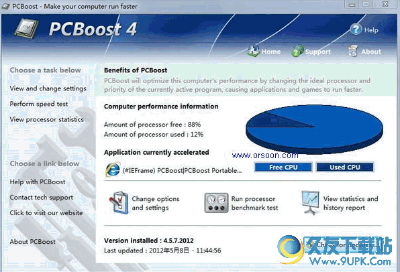This screenshot has height=272, width=400.
Task: Click the (#IEFrame) PCBoost Portable application entry
Action: pyautogui.click(x=173, y=170)
